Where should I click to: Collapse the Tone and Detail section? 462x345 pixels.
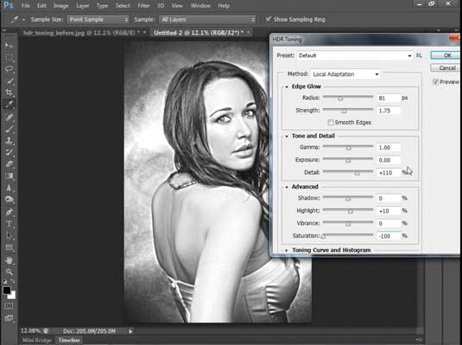click(287, 136)
